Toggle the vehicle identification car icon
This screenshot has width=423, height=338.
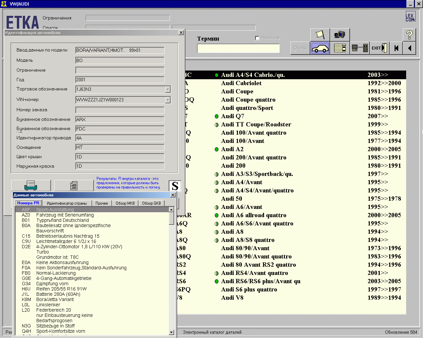[320, 48]
